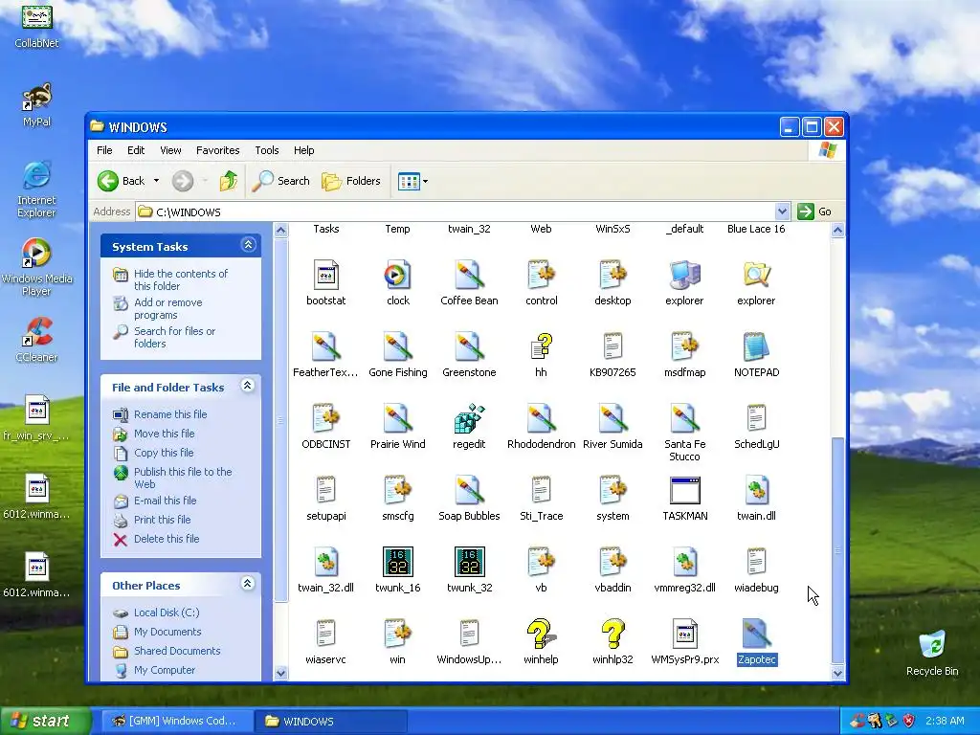The image size is (980, 735).
Task: Select the wiadebug log file icon
Action: [756, 563]
